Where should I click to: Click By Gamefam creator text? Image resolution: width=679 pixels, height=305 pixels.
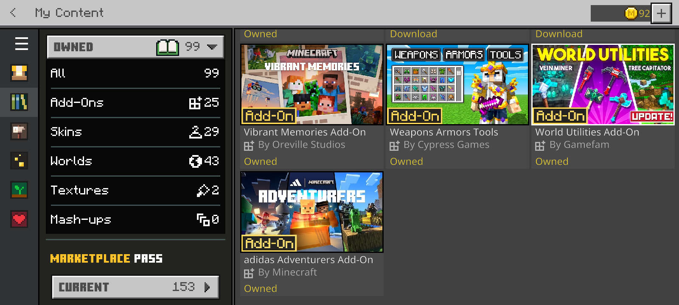click(x=579, y=145)
